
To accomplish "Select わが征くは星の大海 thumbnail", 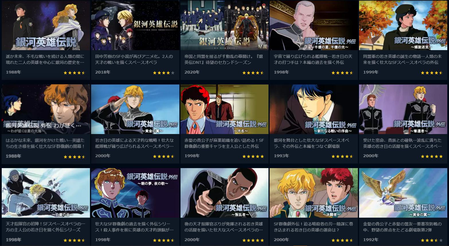I will tap(46, 109).
